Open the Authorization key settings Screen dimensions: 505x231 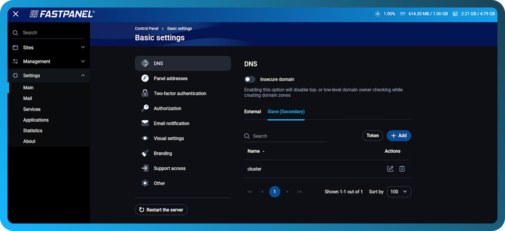(x=168, y=108)
